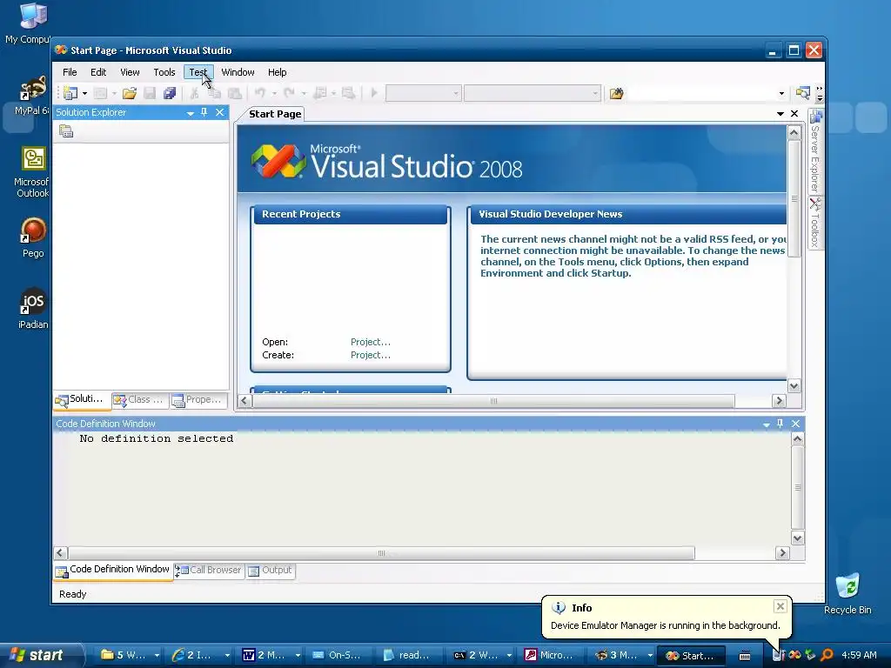This screenshot has height=668, width=891.
Task: Click Start Page horizontal scrollbar thumb
Action: coord(493,400)
